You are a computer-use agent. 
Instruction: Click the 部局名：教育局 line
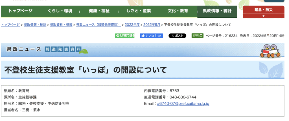(16, 91)
